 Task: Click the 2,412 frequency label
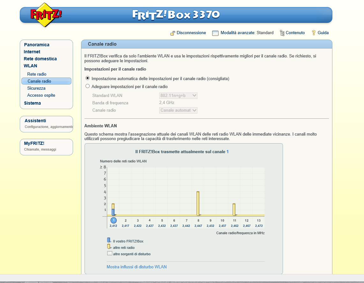point(113,226)
